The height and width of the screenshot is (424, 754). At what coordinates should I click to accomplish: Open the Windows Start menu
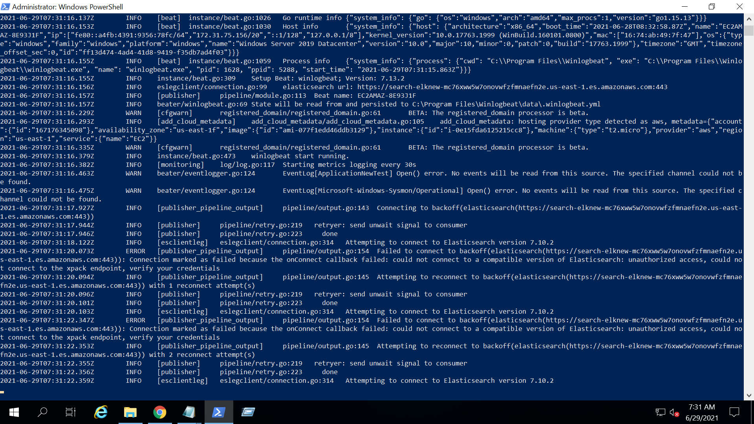pyautogui.click(x=14, y=412)
